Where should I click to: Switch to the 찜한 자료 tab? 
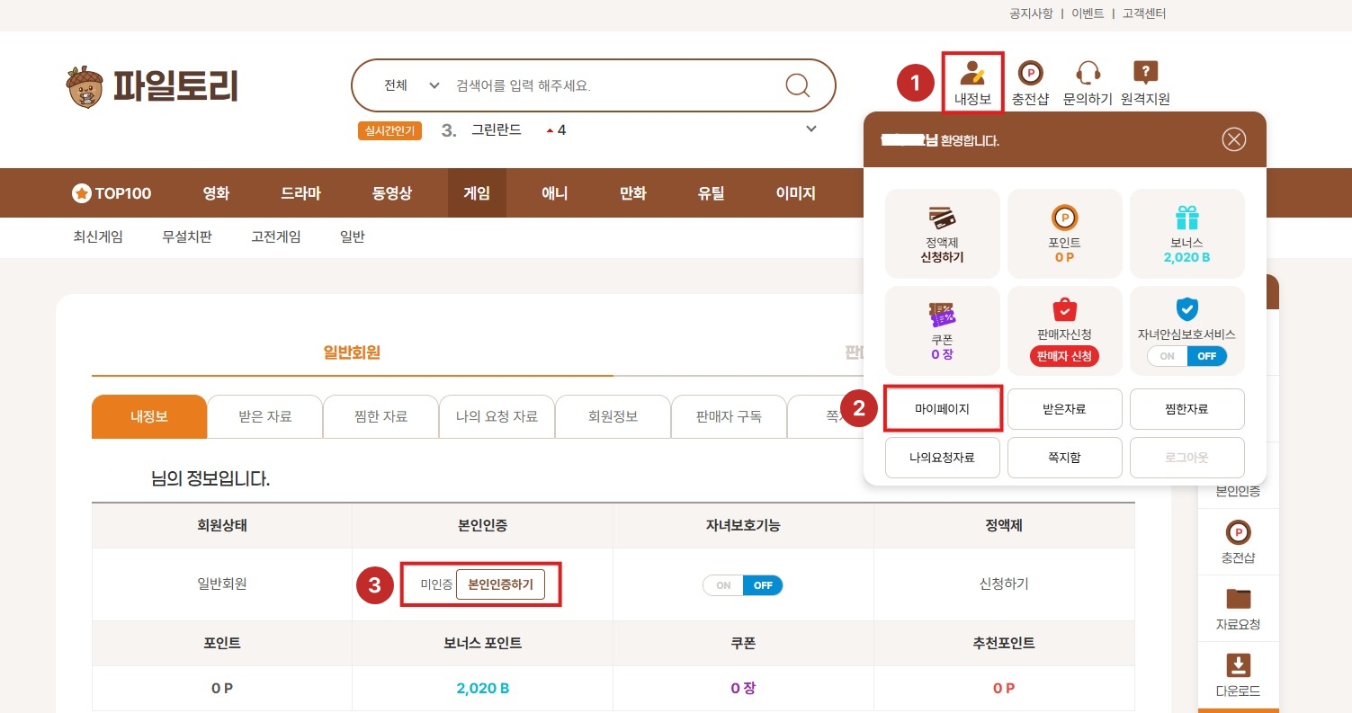click(x=381, y=416)
